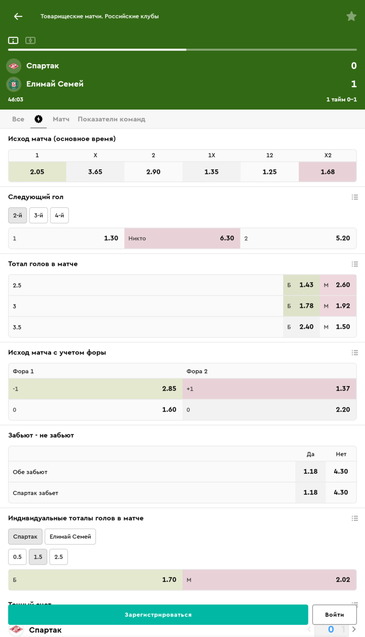The width and height of the screenshot is (365, 637).
Task: Open the lightning popular bets tab
Action: 38,119
